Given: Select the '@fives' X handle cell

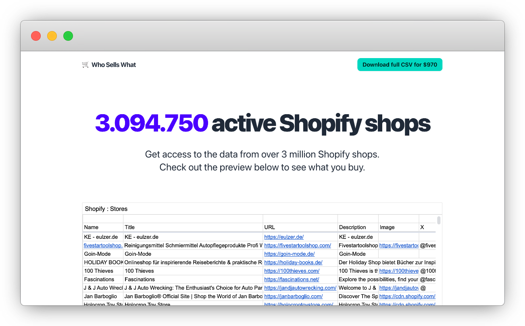Looking at the screenshot, I should (427, 245).
